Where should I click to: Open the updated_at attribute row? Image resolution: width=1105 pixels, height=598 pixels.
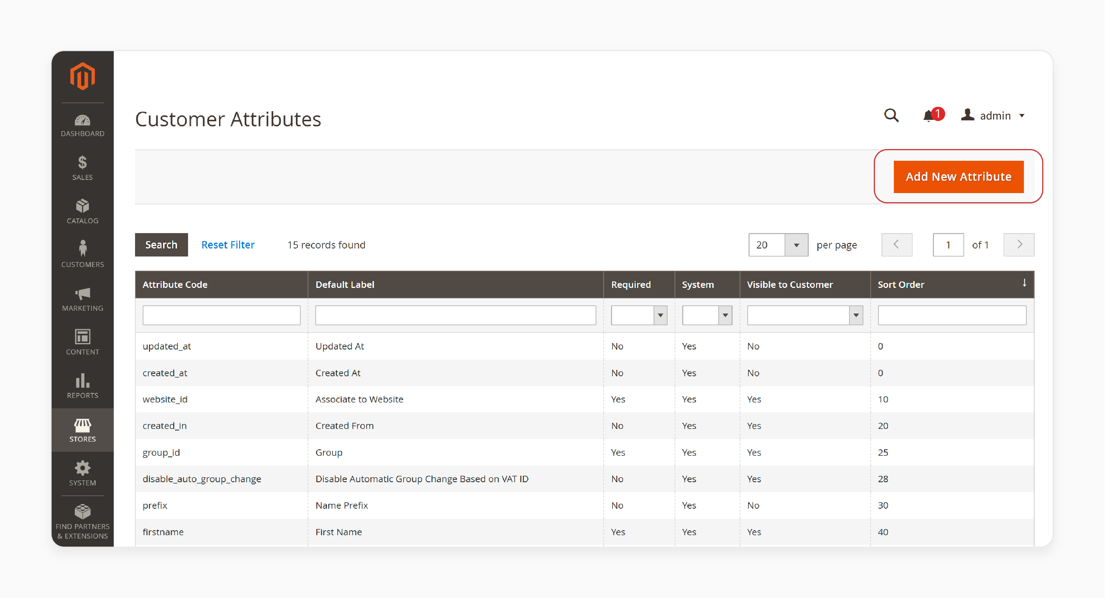pyautogui.click(x=584, y=346)
